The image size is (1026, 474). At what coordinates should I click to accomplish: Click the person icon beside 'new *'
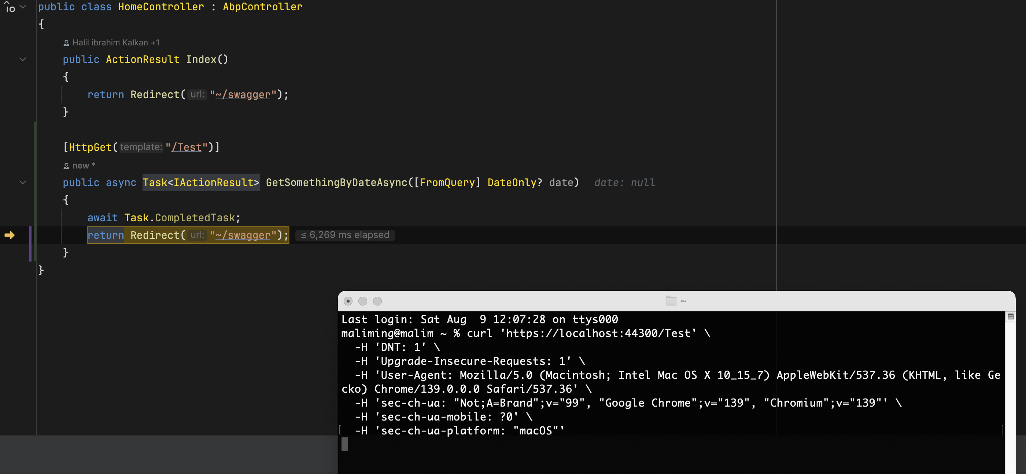pyautogui.click(x=67, y=166)
